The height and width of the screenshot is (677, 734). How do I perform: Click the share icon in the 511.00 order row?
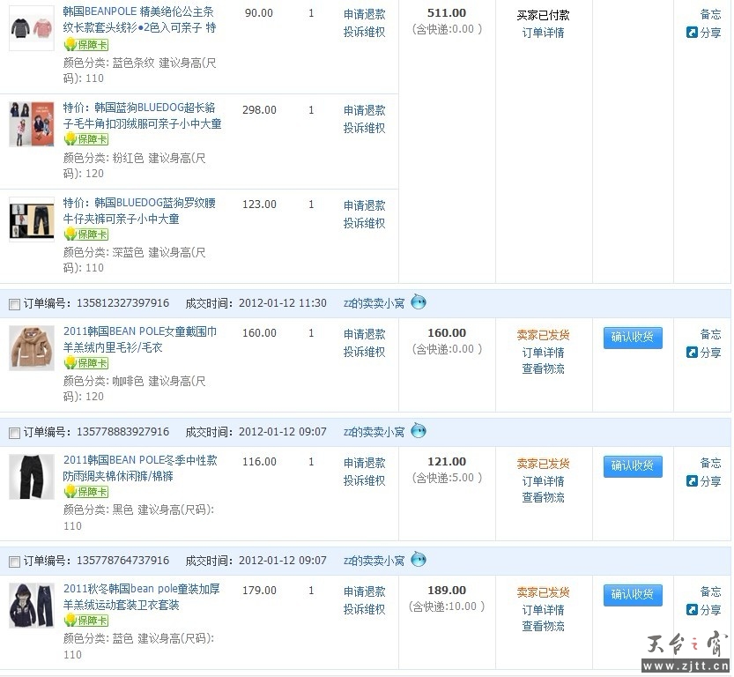click(x=693, y=33)
